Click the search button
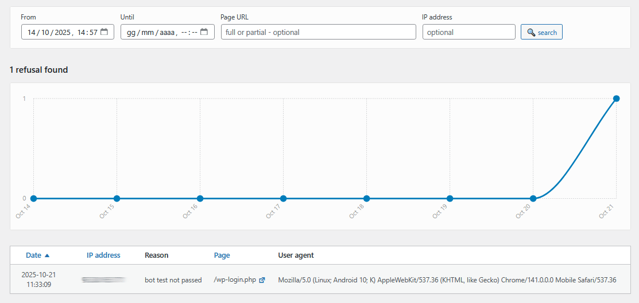 (541, 32)
